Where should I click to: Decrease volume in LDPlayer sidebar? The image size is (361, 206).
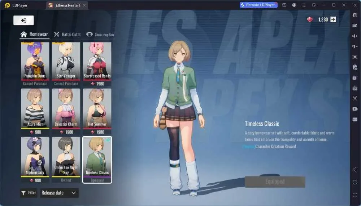(355, 46)
